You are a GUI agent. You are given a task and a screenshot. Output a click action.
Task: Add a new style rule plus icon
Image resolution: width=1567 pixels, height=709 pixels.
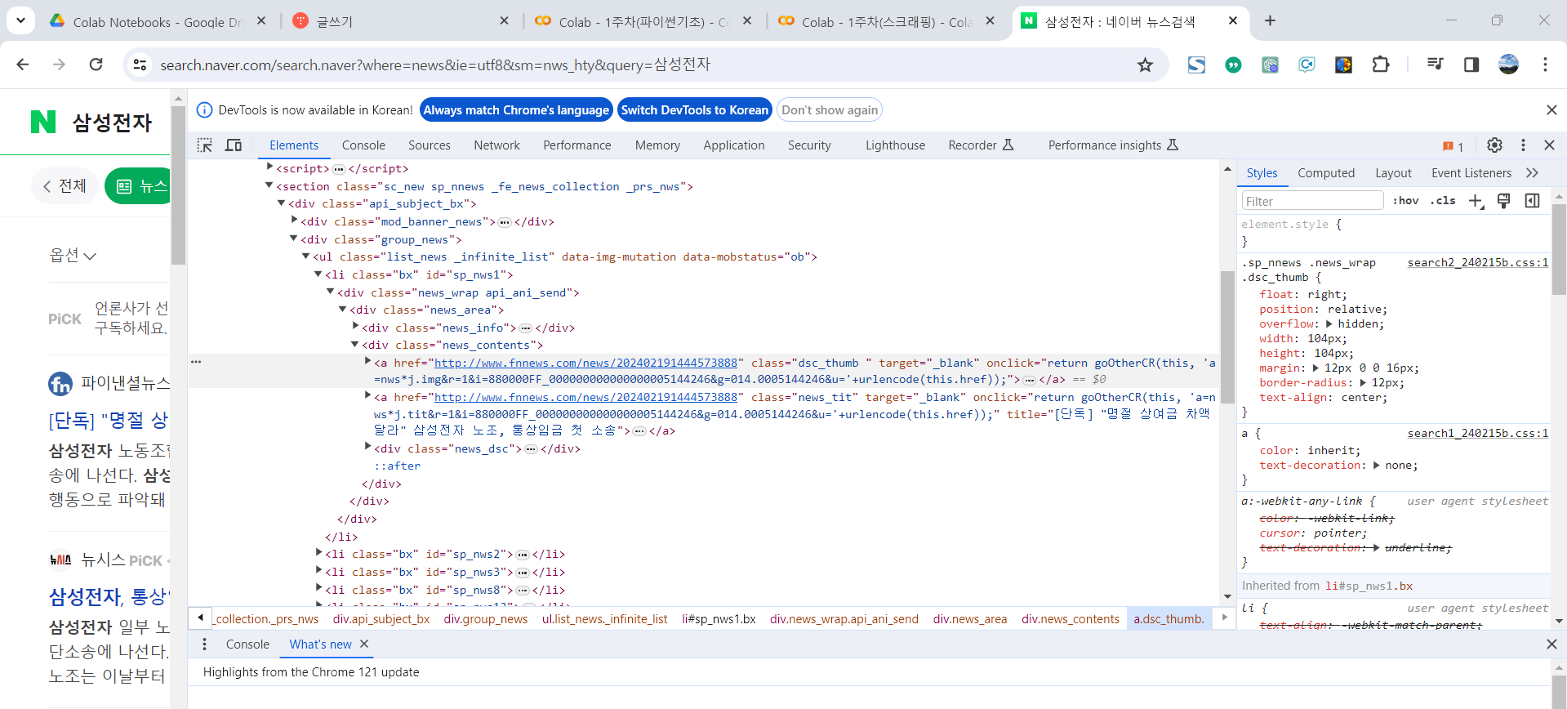[x=1476, y=201]
